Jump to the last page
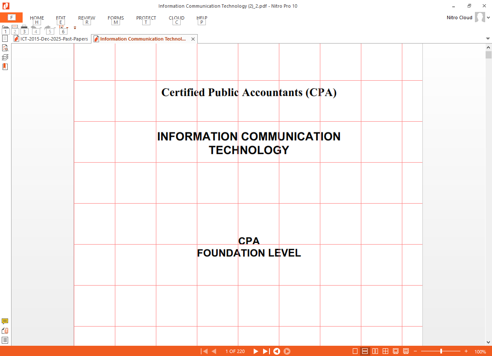Screen dimensions: 492x356 click(x=266, y=351)
